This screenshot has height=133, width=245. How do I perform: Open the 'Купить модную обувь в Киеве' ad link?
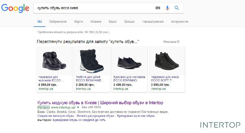pos(100,102)
